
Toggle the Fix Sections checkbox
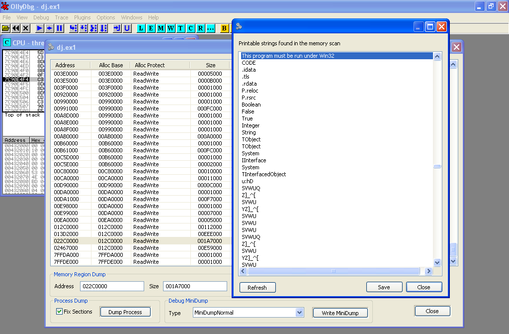point(60,312)
